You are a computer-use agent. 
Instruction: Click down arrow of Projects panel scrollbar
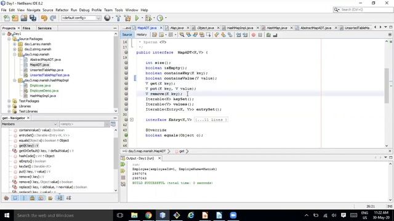click(x=116, y=110)
